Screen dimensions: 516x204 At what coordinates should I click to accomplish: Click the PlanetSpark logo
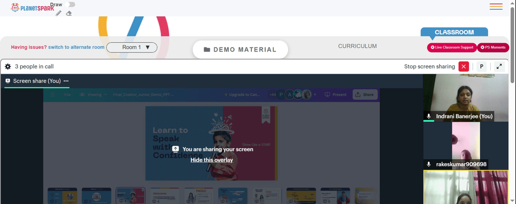32,8
